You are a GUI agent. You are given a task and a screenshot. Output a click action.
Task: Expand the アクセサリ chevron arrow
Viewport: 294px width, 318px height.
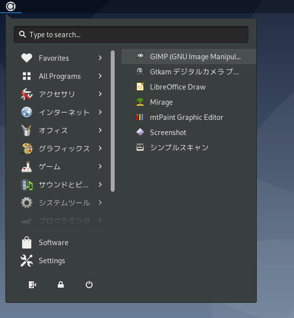coord(100,94)
